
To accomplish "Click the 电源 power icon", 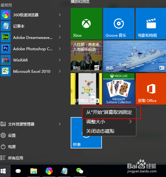I will (x=3, y=147).
